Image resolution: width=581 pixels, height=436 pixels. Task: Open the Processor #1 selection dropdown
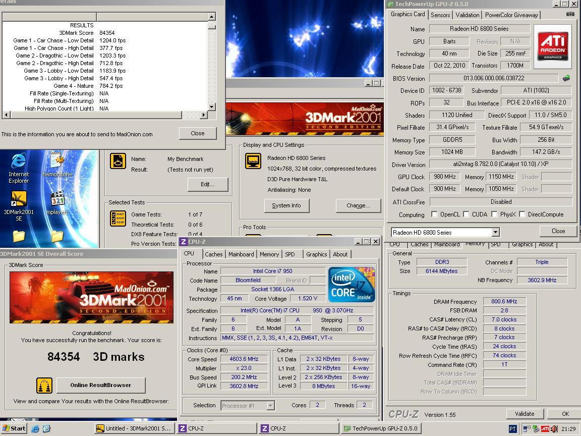[x=270, y=406]
